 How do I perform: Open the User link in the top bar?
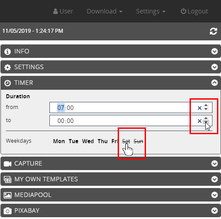63,11
